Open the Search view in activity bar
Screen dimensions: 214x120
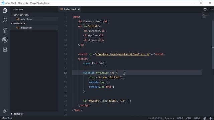coord(5,20)
